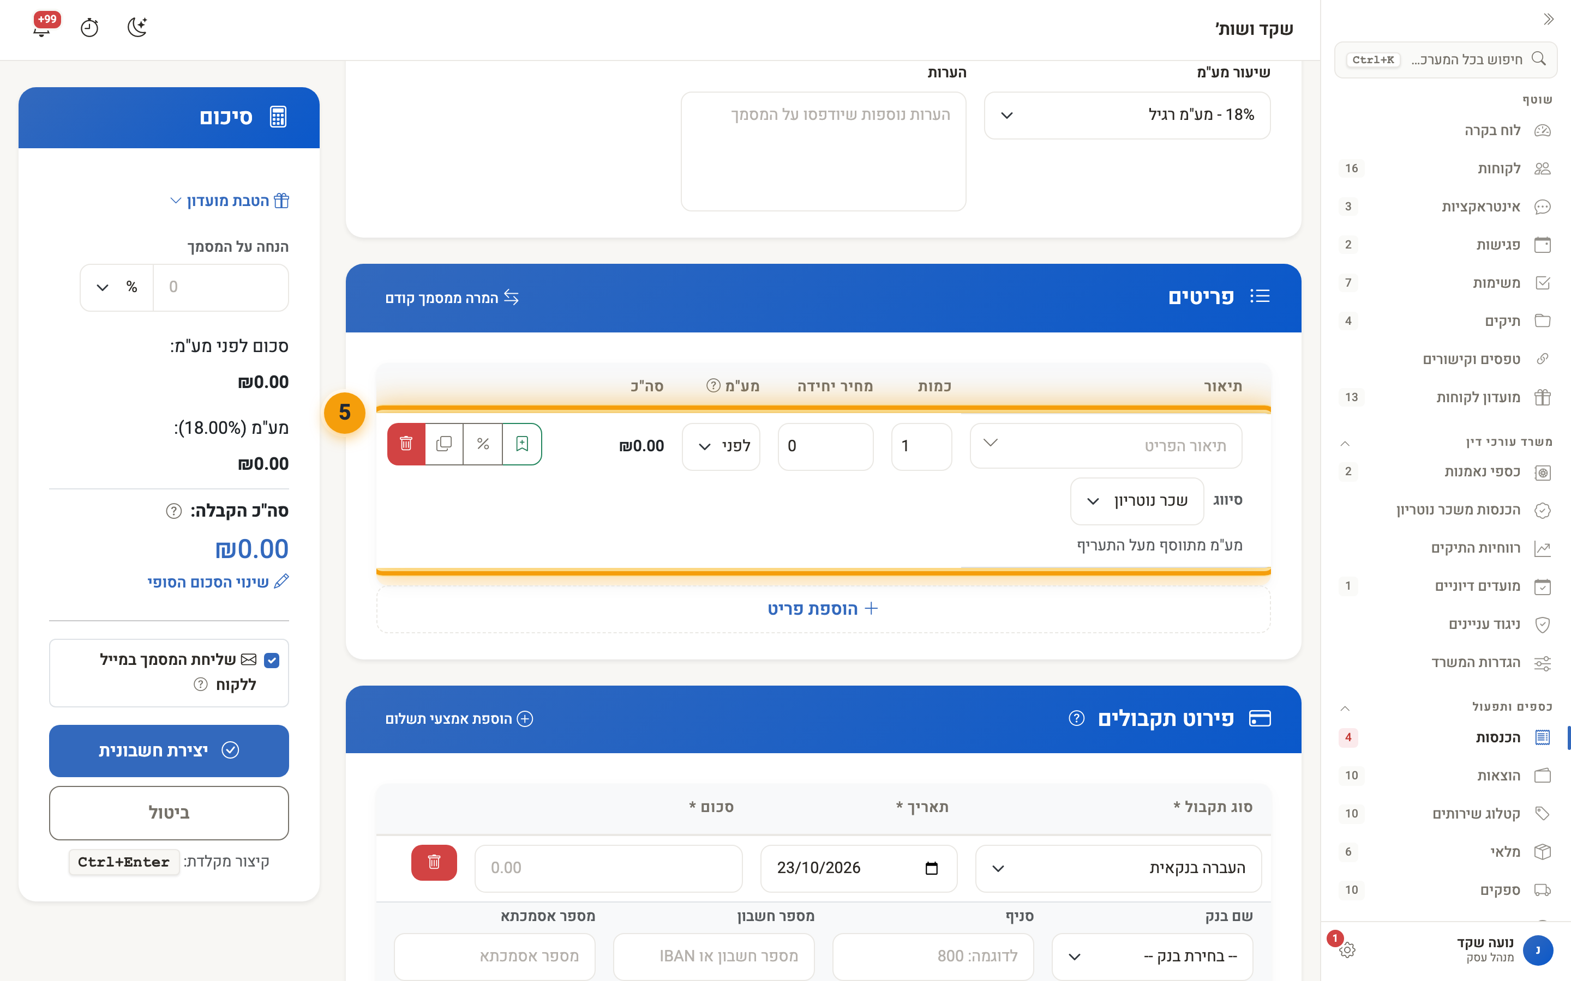Click the ביטול button

169,812
